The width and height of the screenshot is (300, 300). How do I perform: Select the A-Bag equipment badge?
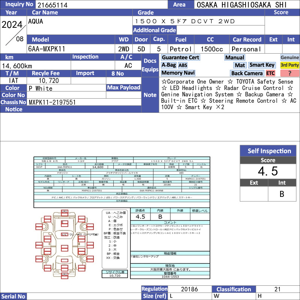pyautogui.click(x=168, y=65)
